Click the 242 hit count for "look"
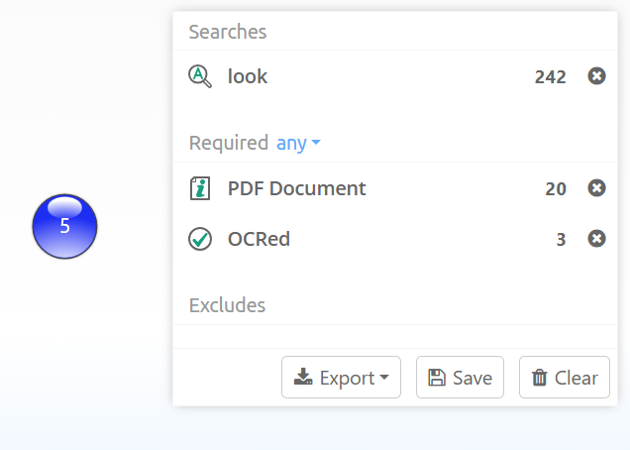 [550, 76]
